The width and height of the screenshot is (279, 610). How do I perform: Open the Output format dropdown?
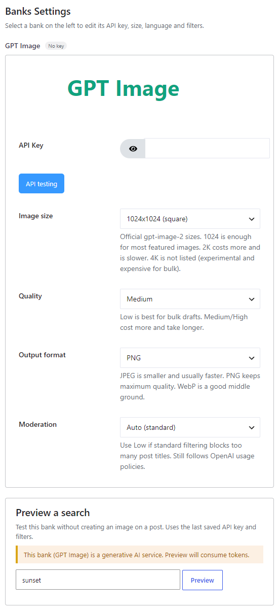click(x=190, y=358)
